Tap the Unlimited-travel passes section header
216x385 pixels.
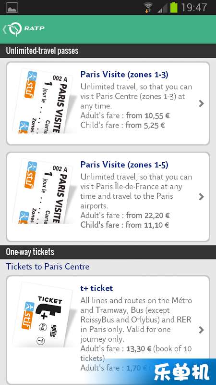point(108,51)
